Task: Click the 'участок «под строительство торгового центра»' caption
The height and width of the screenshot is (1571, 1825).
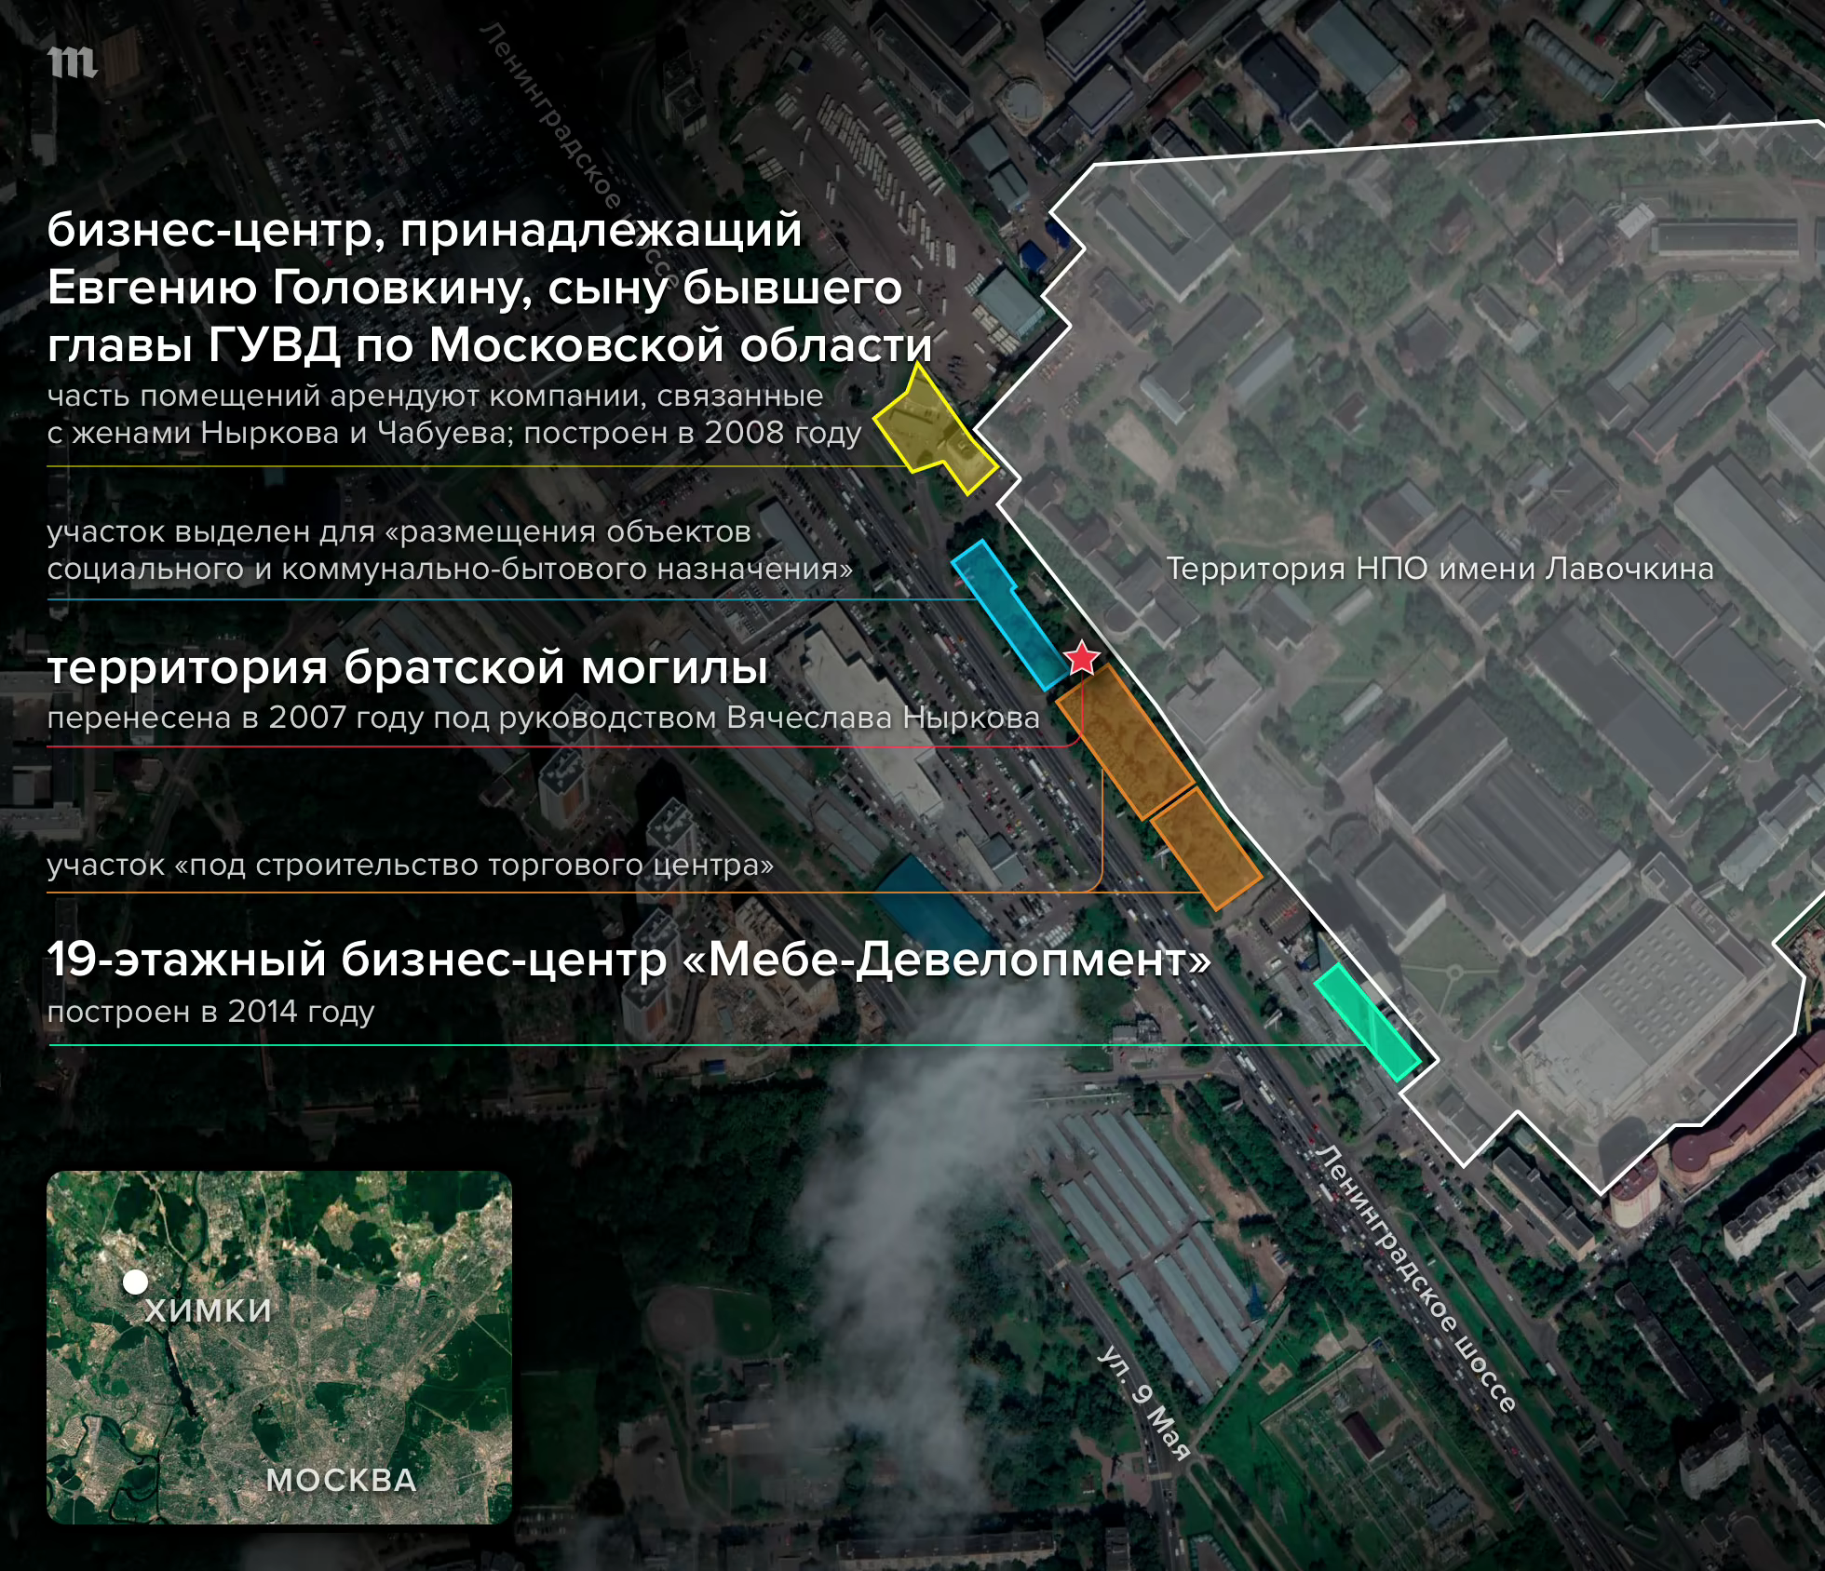Action: [410, 866]
